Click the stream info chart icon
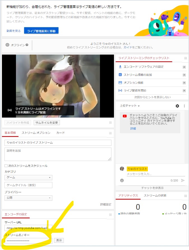Viewport: 189px width, 250px height. point(120,75)
